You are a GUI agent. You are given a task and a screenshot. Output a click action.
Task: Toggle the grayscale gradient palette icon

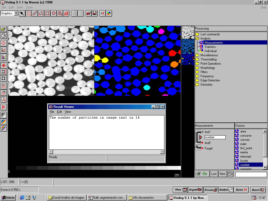pos(3,115)
